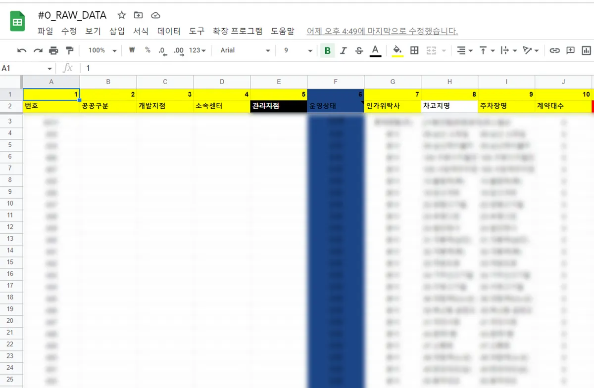This screenshot has width=594, height=388.
Task: Open the Google Sheets home icon
Action: (17, 22)
